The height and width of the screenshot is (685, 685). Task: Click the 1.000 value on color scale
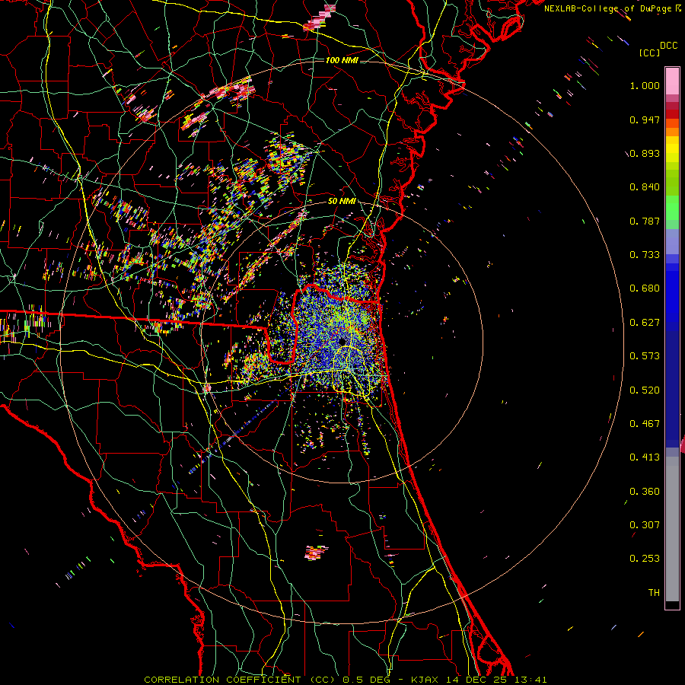[x=645, y=85]
